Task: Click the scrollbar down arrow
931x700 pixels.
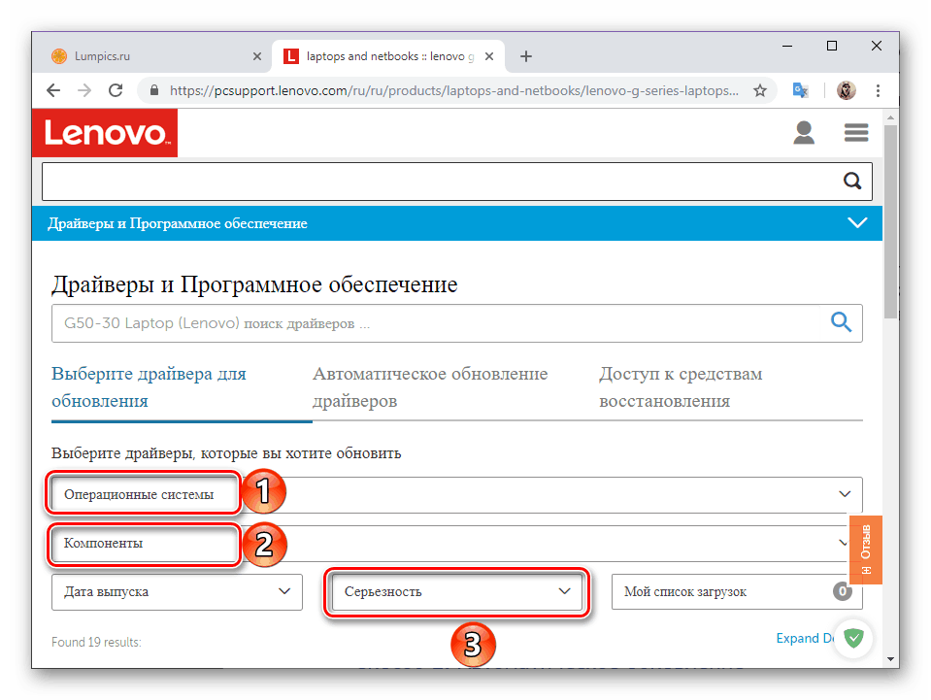Action: click(890, 659)
